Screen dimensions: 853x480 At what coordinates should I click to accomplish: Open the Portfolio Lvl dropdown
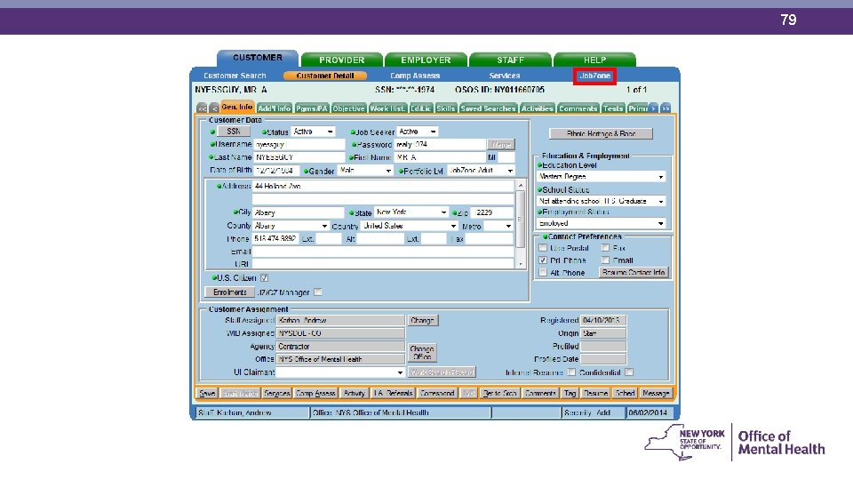tap(510, 171)
